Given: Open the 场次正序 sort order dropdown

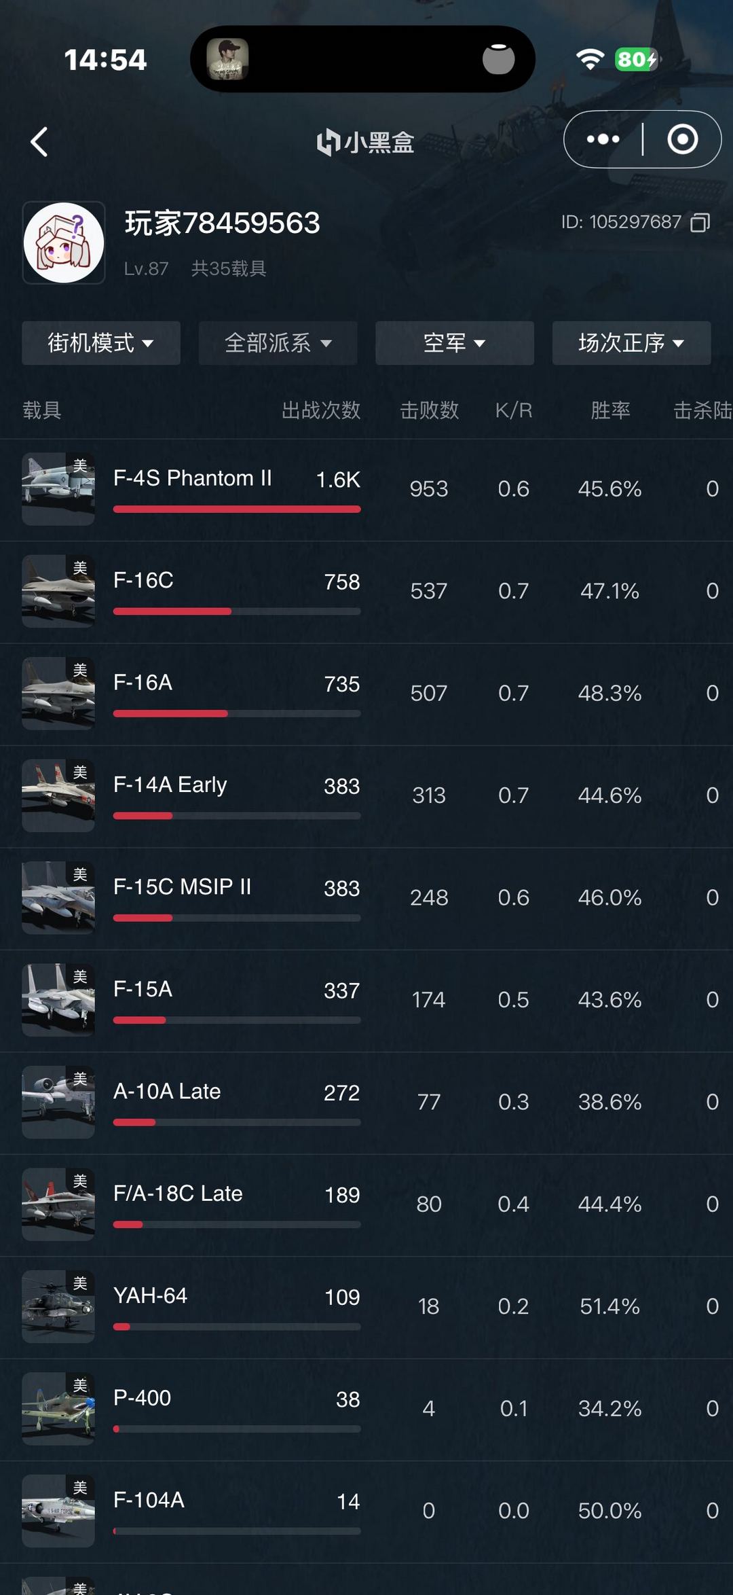Looking at the screenshot, I should 631,343.
